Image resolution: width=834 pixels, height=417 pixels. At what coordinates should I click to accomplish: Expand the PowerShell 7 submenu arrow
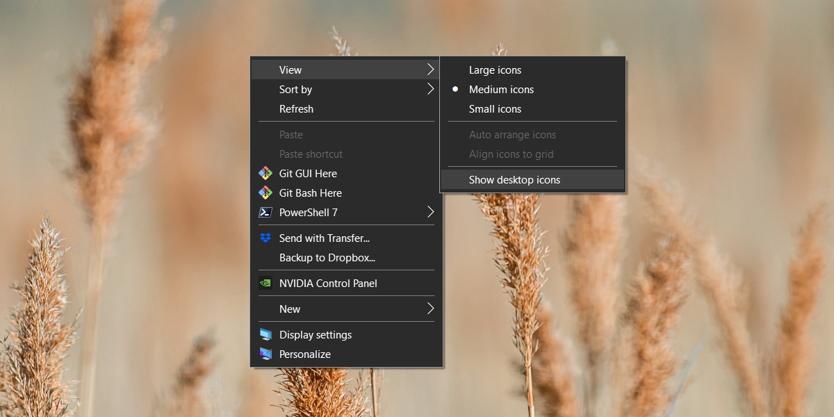(431, 213)
